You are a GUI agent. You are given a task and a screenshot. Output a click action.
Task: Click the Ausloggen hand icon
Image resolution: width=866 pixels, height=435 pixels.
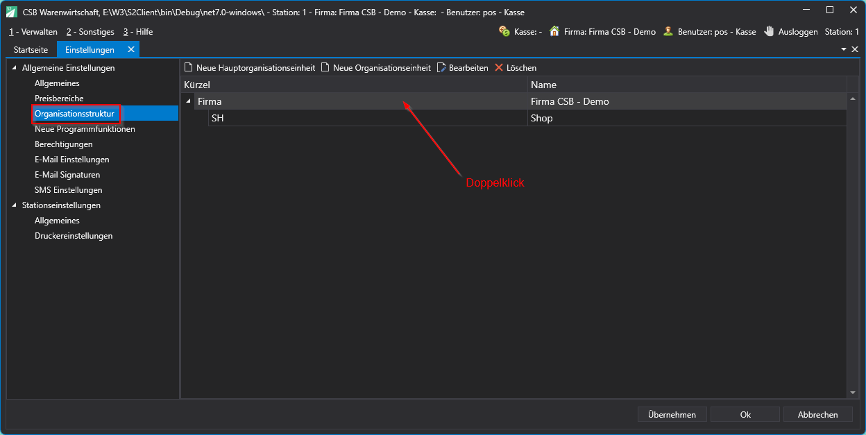point(769,31)
